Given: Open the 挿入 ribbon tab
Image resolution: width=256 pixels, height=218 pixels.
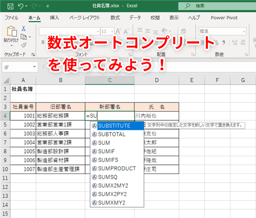Looking at the screenshot, I should point(54,18).
